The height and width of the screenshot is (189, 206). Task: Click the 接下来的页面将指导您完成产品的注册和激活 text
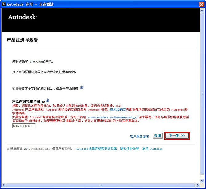[x=44, y=72]
